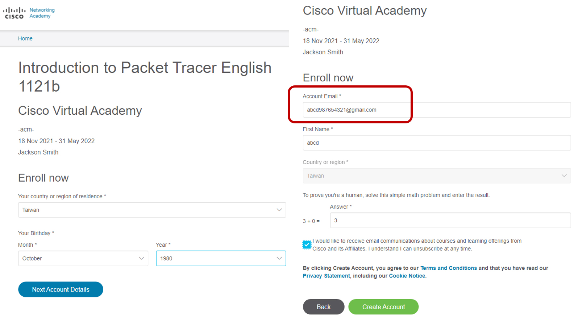Click the disabled Country or region dropdown
This screenshot has width=578, height=318.
click(437, 175)
